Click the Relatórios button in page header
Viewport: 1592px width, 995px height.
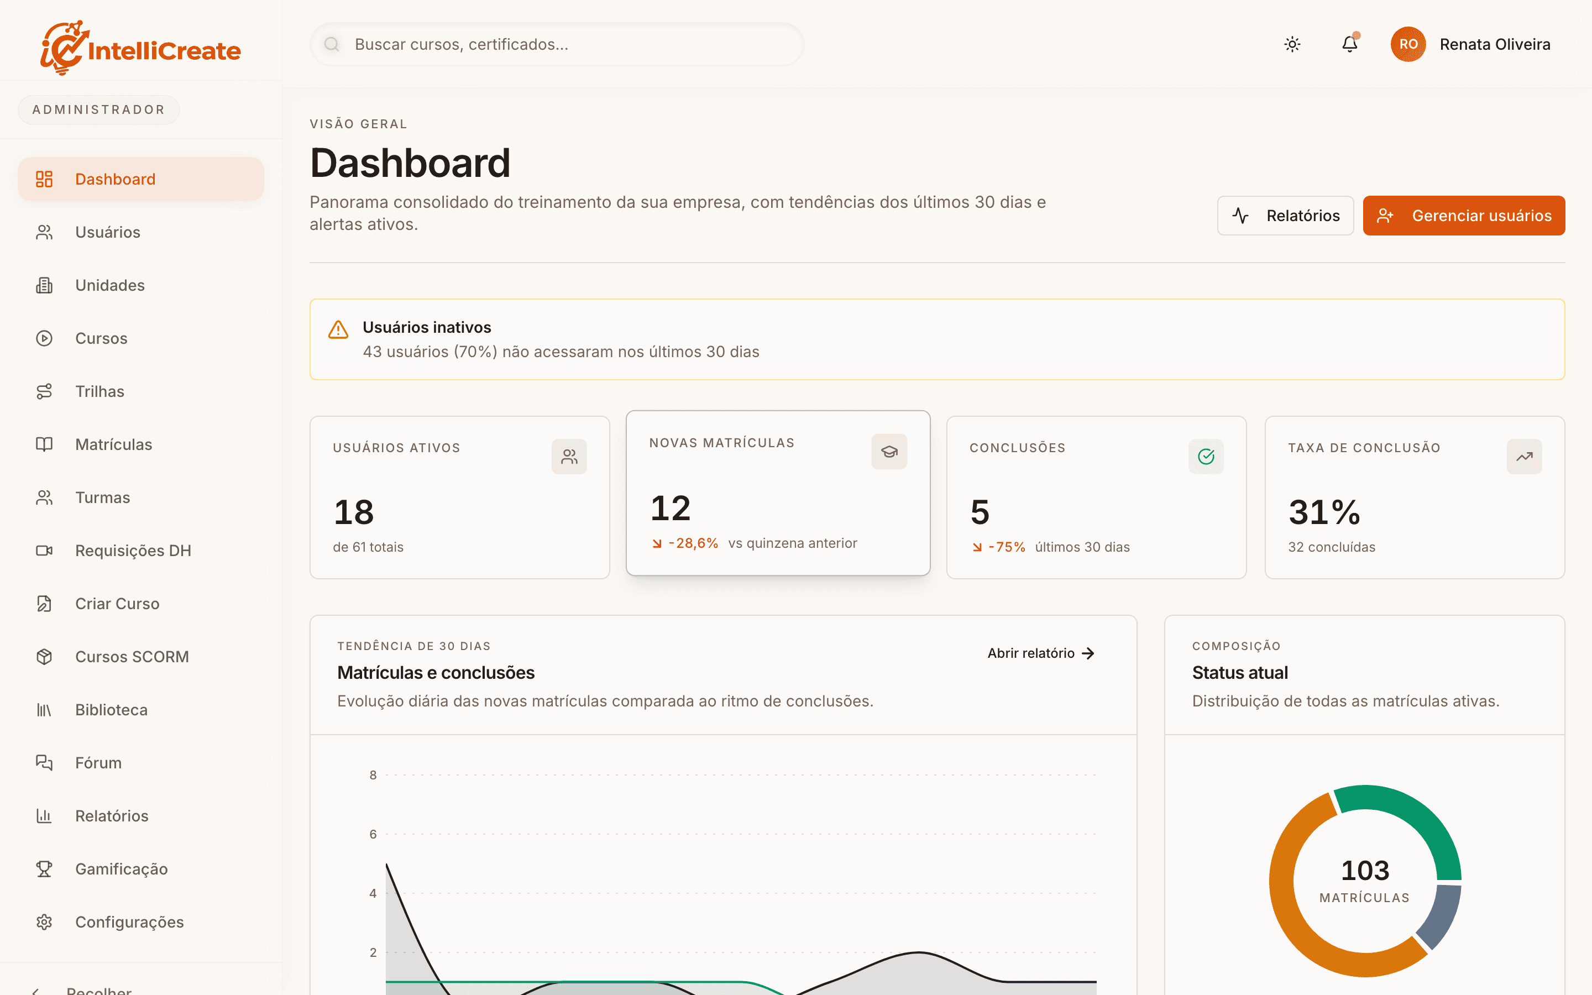tap(1285, 215)
